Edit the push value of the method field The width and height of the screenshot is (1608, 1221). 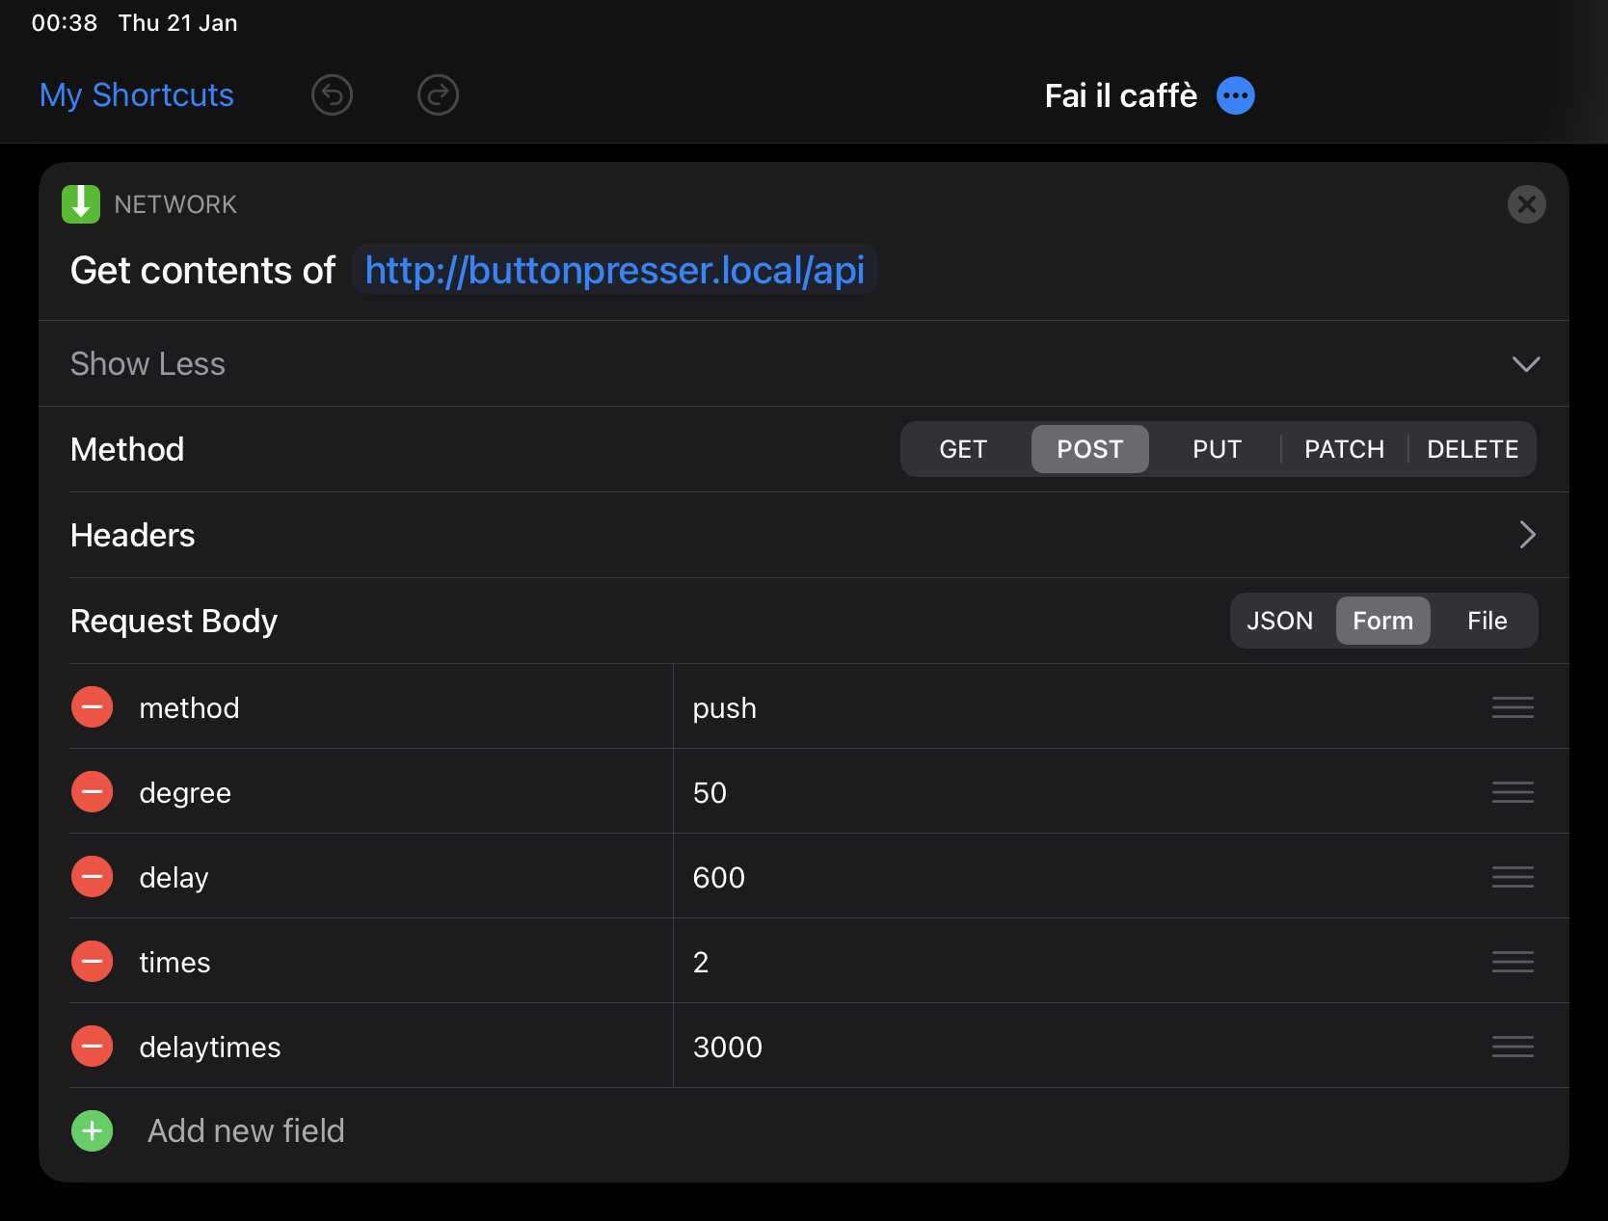point(725,706)
